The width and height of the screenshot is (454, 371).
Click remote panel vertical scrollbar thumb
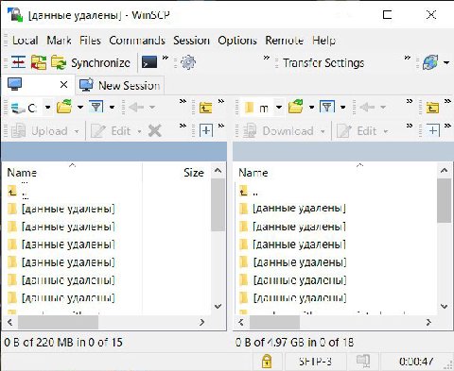(445, 201)
